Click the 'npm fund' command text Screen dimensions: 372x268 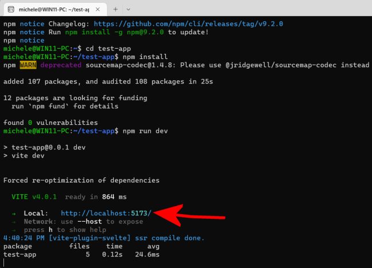click(x=49, y=106)
